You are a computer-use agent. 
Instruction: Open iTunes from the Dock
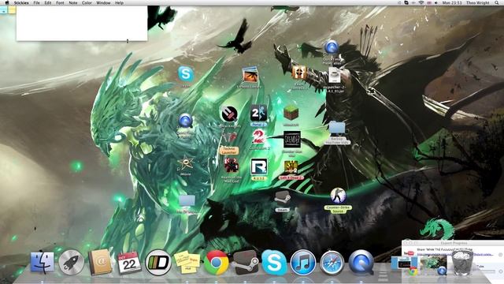click(302, 263)
